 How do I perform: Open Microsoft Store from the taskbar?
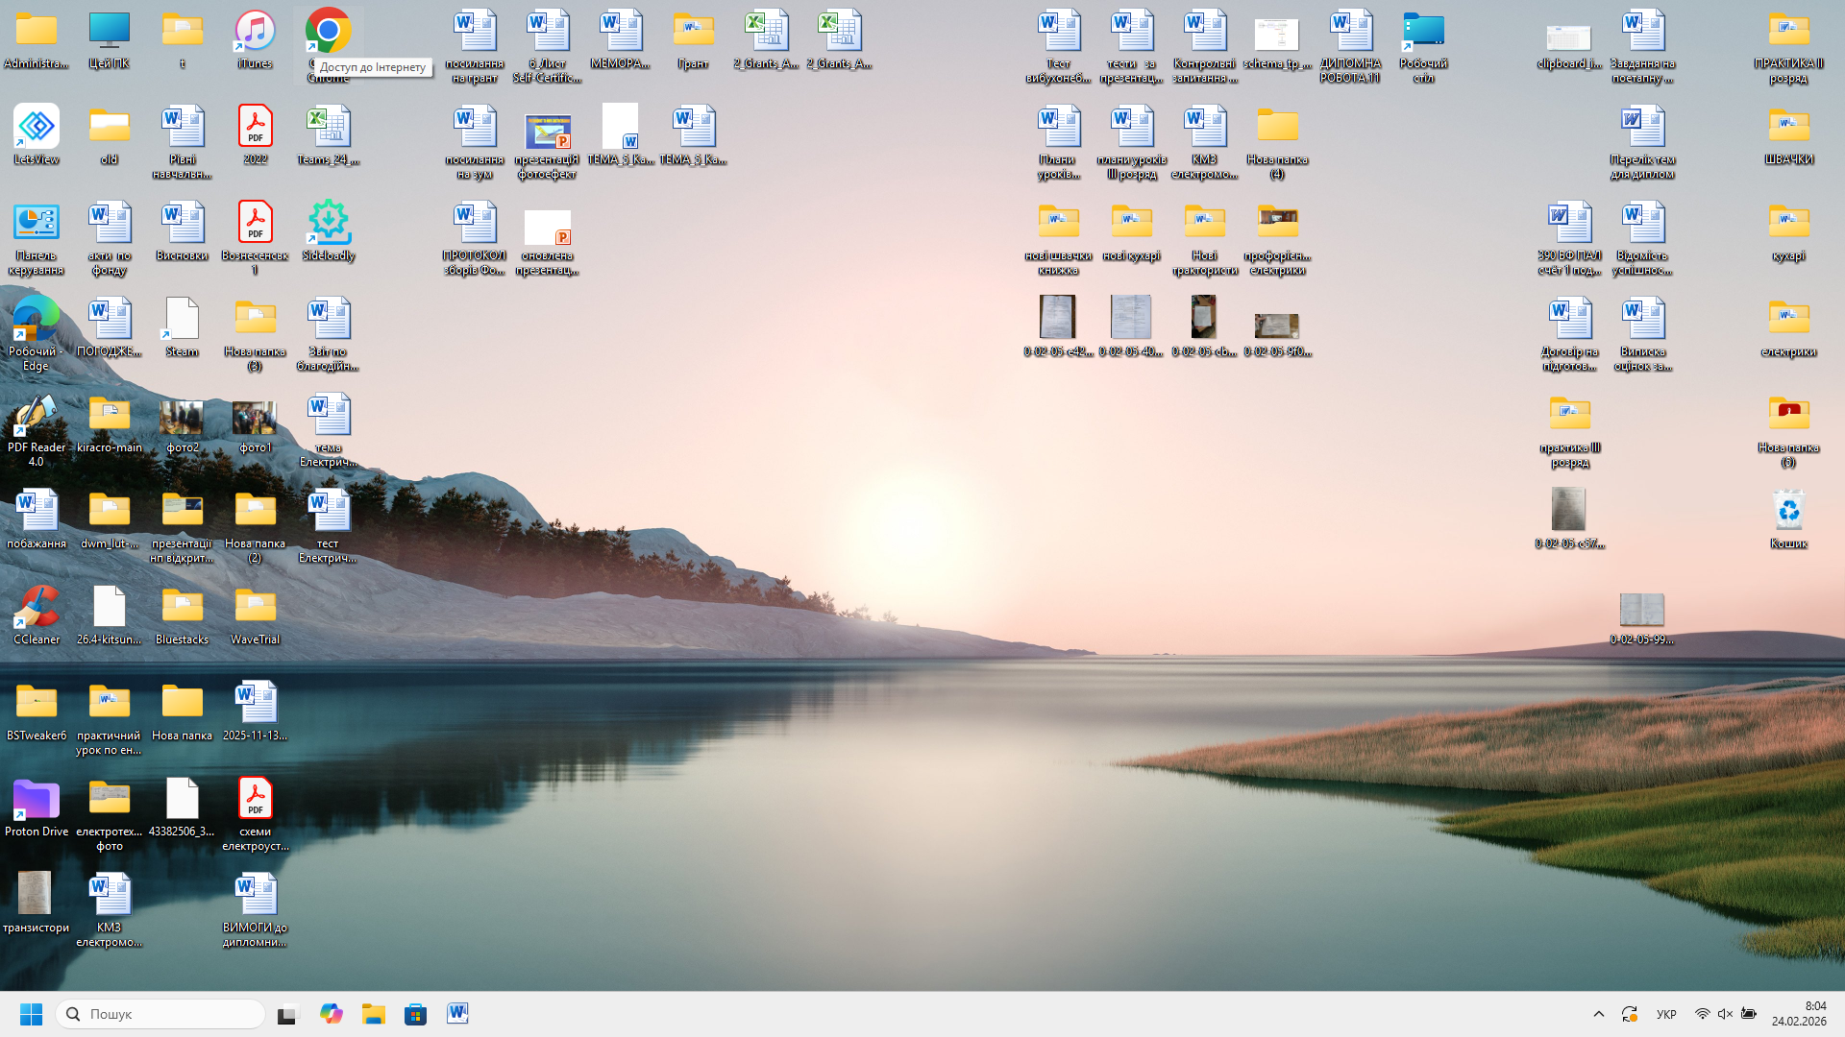tap(415, 1014)
